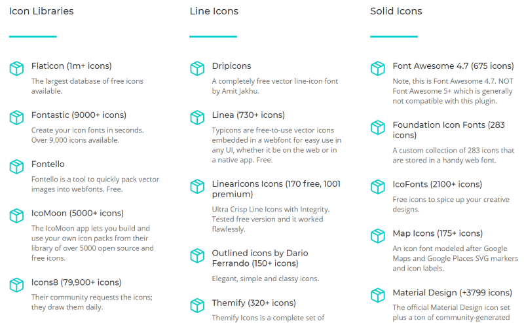Click the cube icon beside Map Icons
The width and height of the screenshot is (524, 323).
click(x=378, y=236)
